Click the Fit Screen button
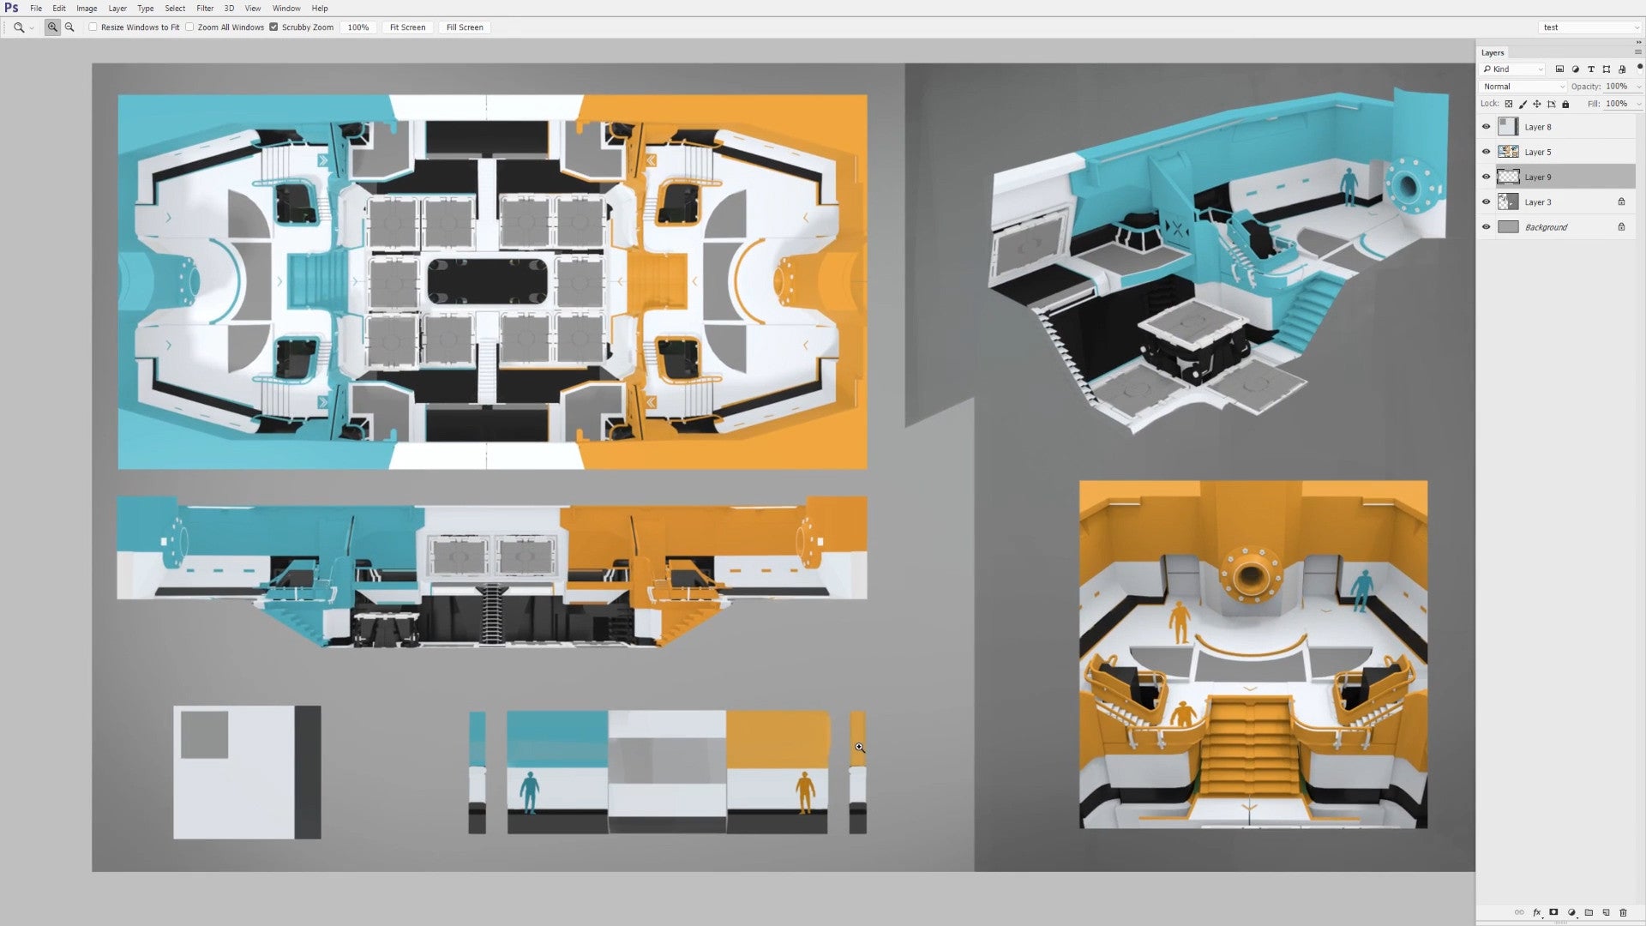Viewport: 1646px width, 926px height. (406, 27)
